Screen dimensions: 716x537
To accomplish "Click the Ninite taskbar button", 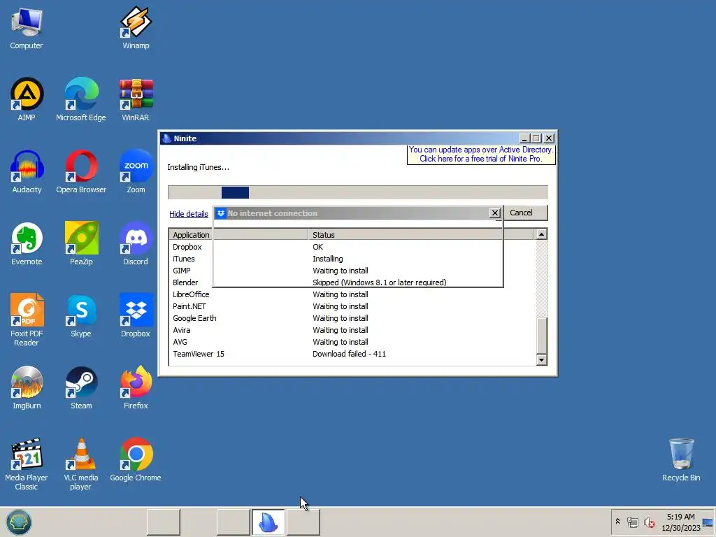I will pos(268,522).
